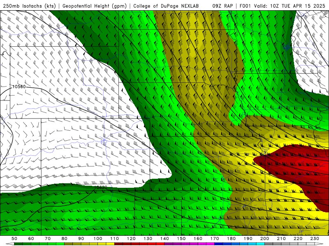The width and height of the screenshot is (329, 246).
Task: Click the 110 value on the color scale
Action: (115, 239)
